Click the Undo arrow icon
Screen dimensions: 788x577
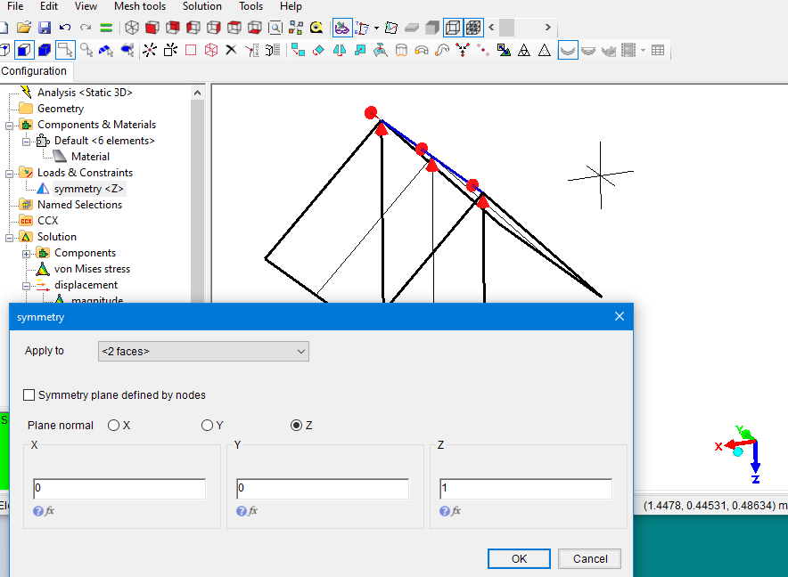[x=65, y=28]
